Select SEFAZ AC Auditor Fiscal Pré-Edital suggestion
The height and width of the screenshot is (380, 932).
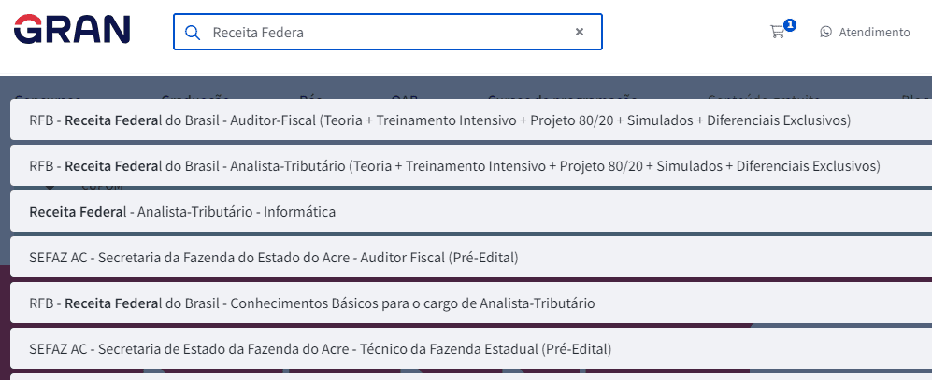tap(471, 257)
